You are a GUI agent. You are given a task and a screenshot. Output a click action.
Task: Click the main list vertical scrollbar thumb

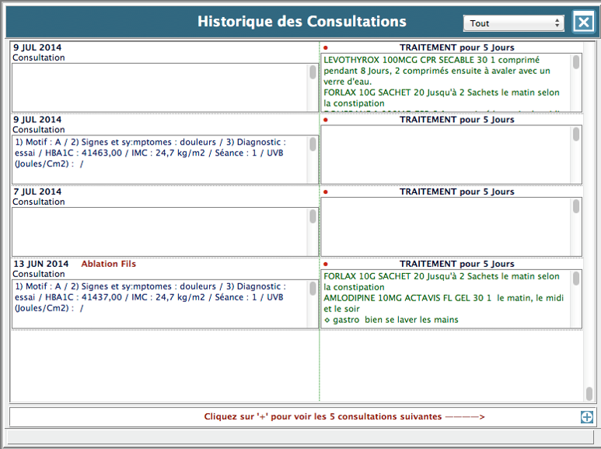pyautogui.click(x=589, y=394)
